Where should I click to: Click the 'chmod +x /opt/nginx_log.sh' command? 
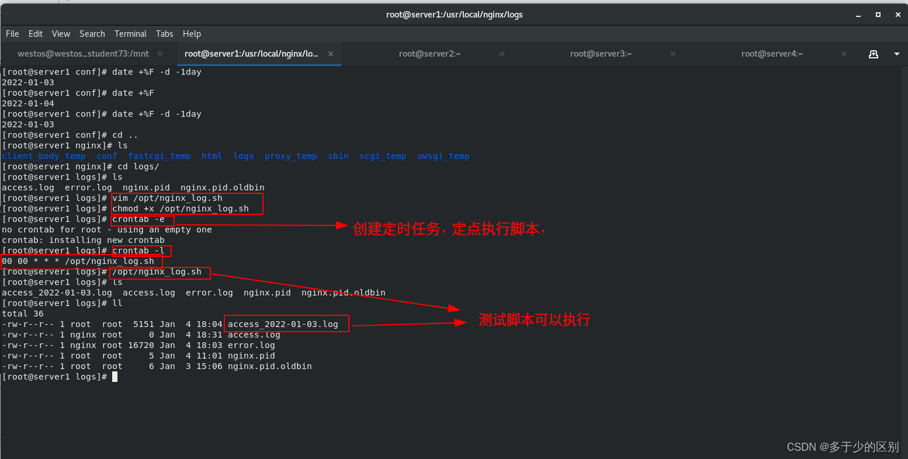pyautogui.click(x=181, y=208)
